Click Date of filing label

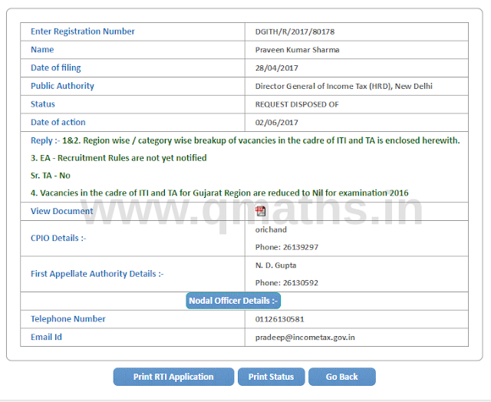click(x=56, y=68)
